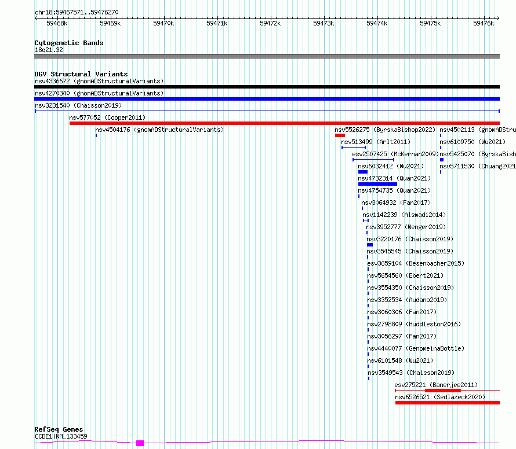Click the nsv4732314 blue variant bar

coord(377,184)
